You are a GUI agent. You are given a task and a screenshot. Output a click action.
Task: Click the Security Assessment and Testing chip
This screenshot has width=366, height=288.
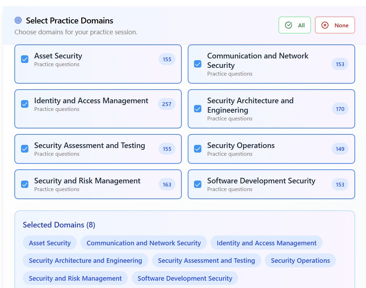click(206, 260)
